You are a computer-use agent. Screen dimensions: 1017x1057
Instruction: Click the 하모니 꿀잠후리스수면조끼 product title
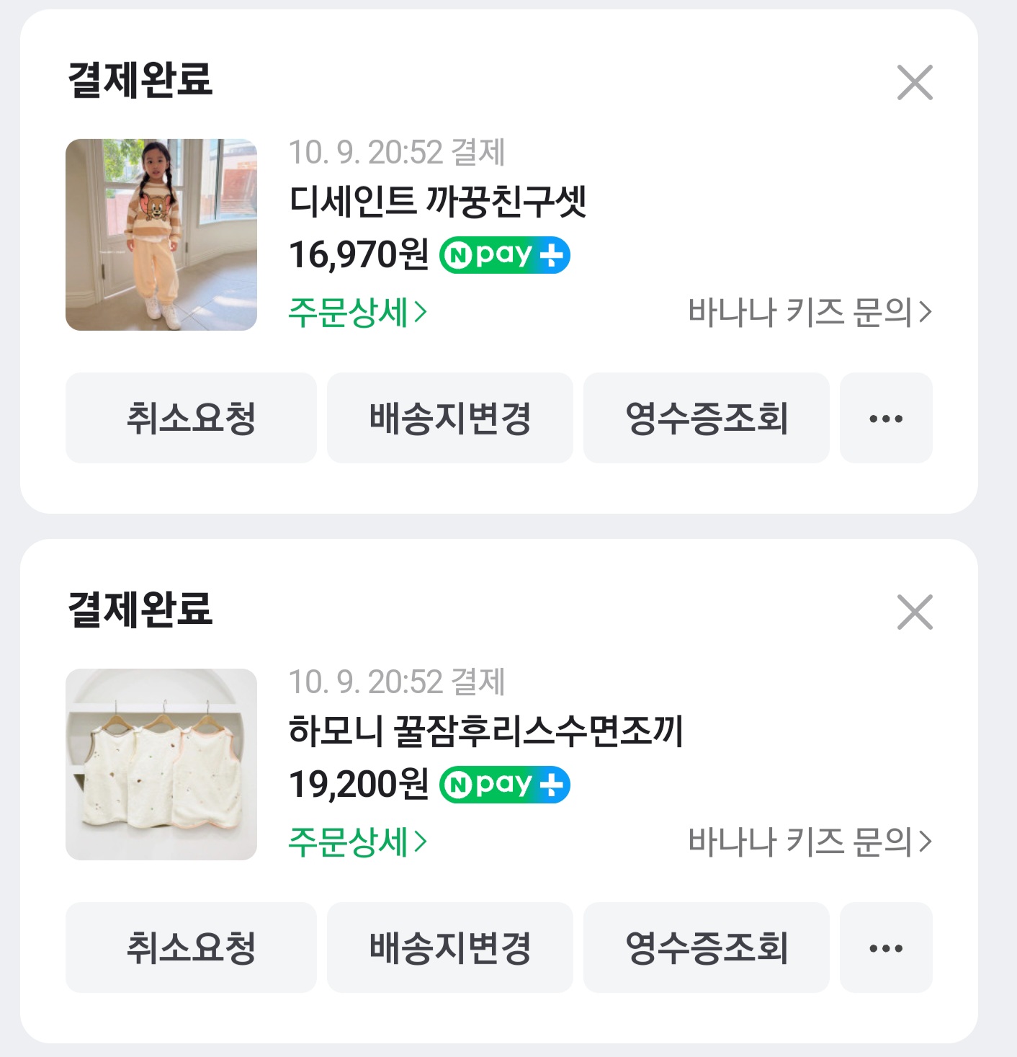[x=485, y=731]
